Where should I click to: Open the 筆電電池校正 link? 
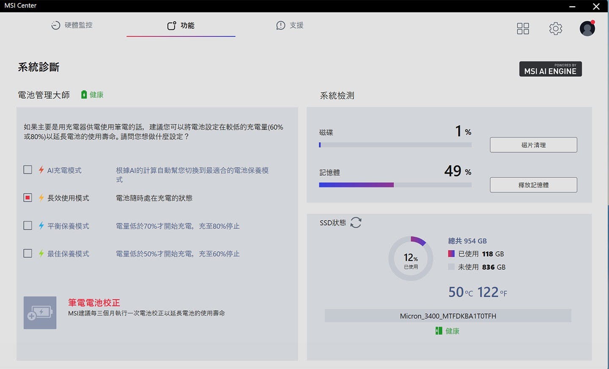pos(94,303)
